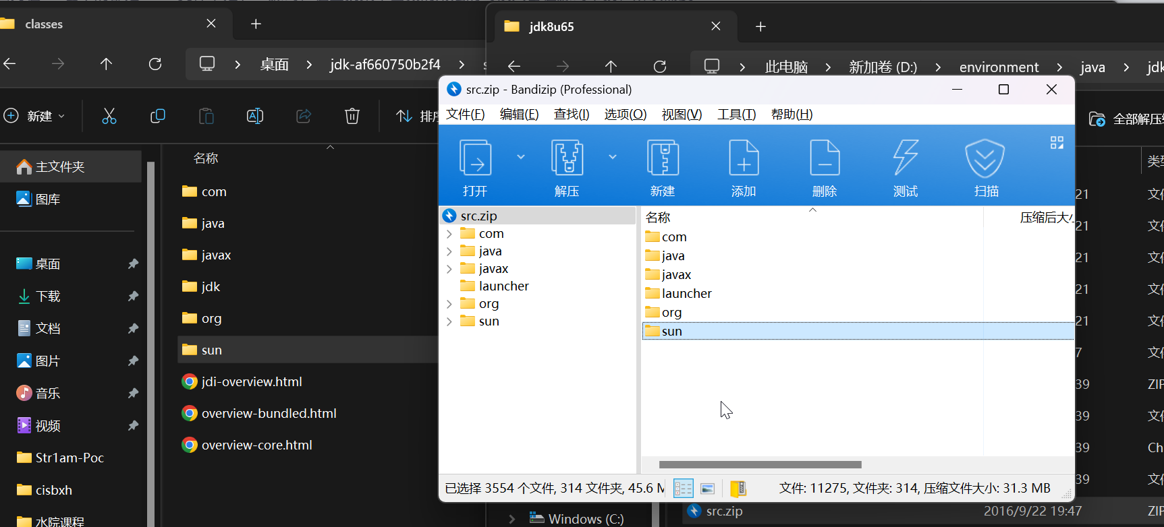
Task: Switch to details list view in status bar
Action: (x=683, y=489)
